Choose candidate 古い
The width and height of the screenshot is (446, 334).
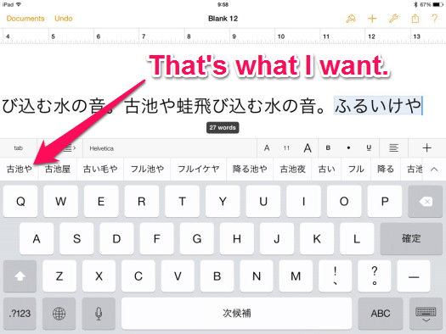tap(326, 170)
